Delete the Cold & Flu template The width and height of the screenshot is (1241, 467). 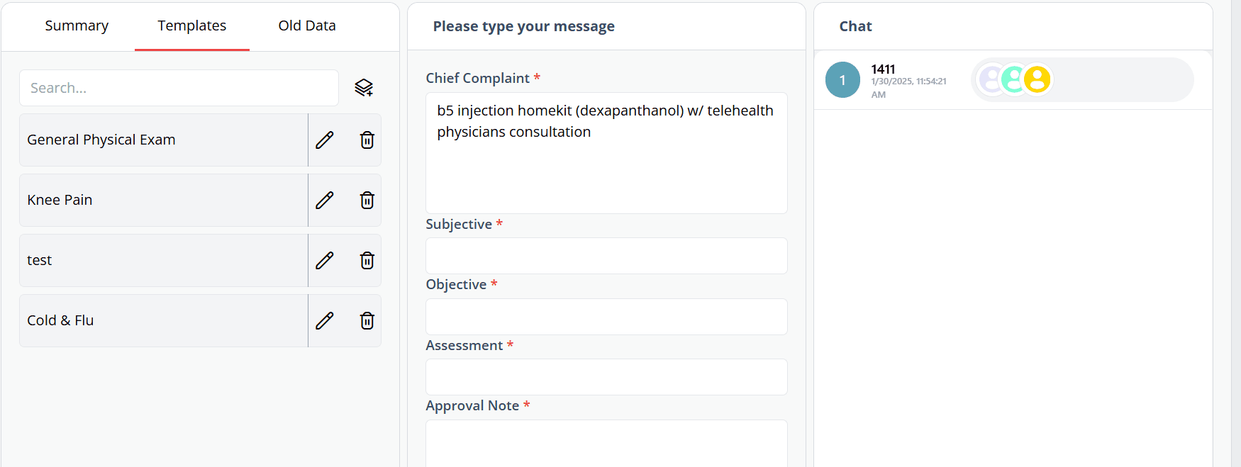coord(367,321)
